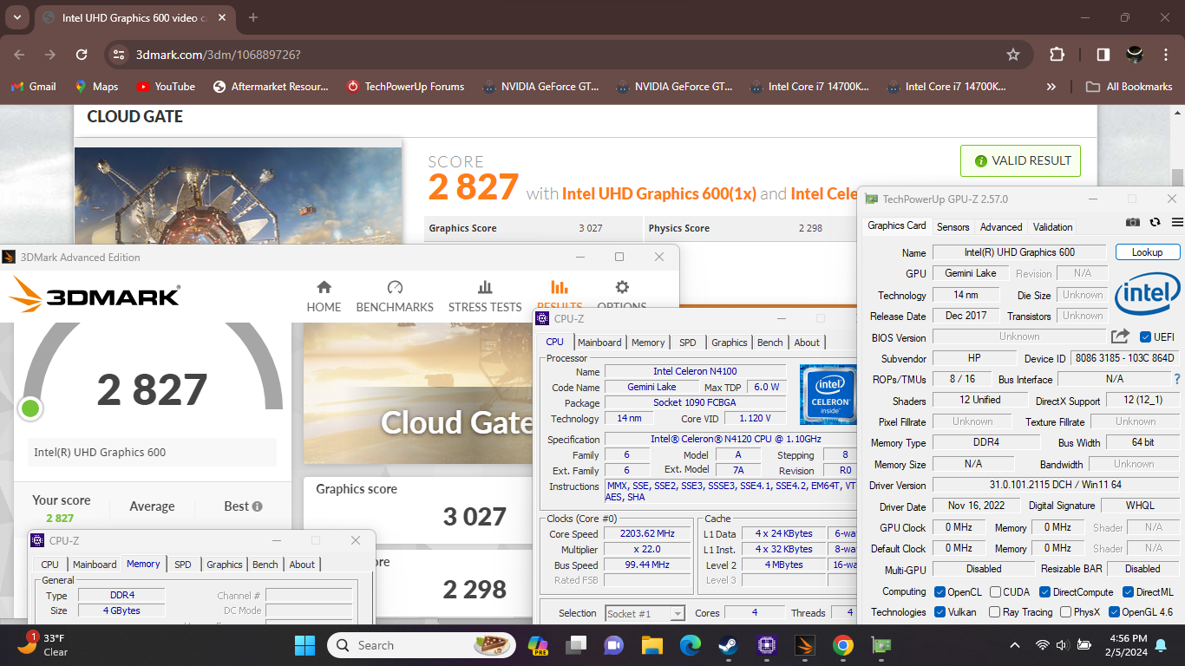
Task: Toggle Chrome side panel icon
Action: tap(1103, 55)
